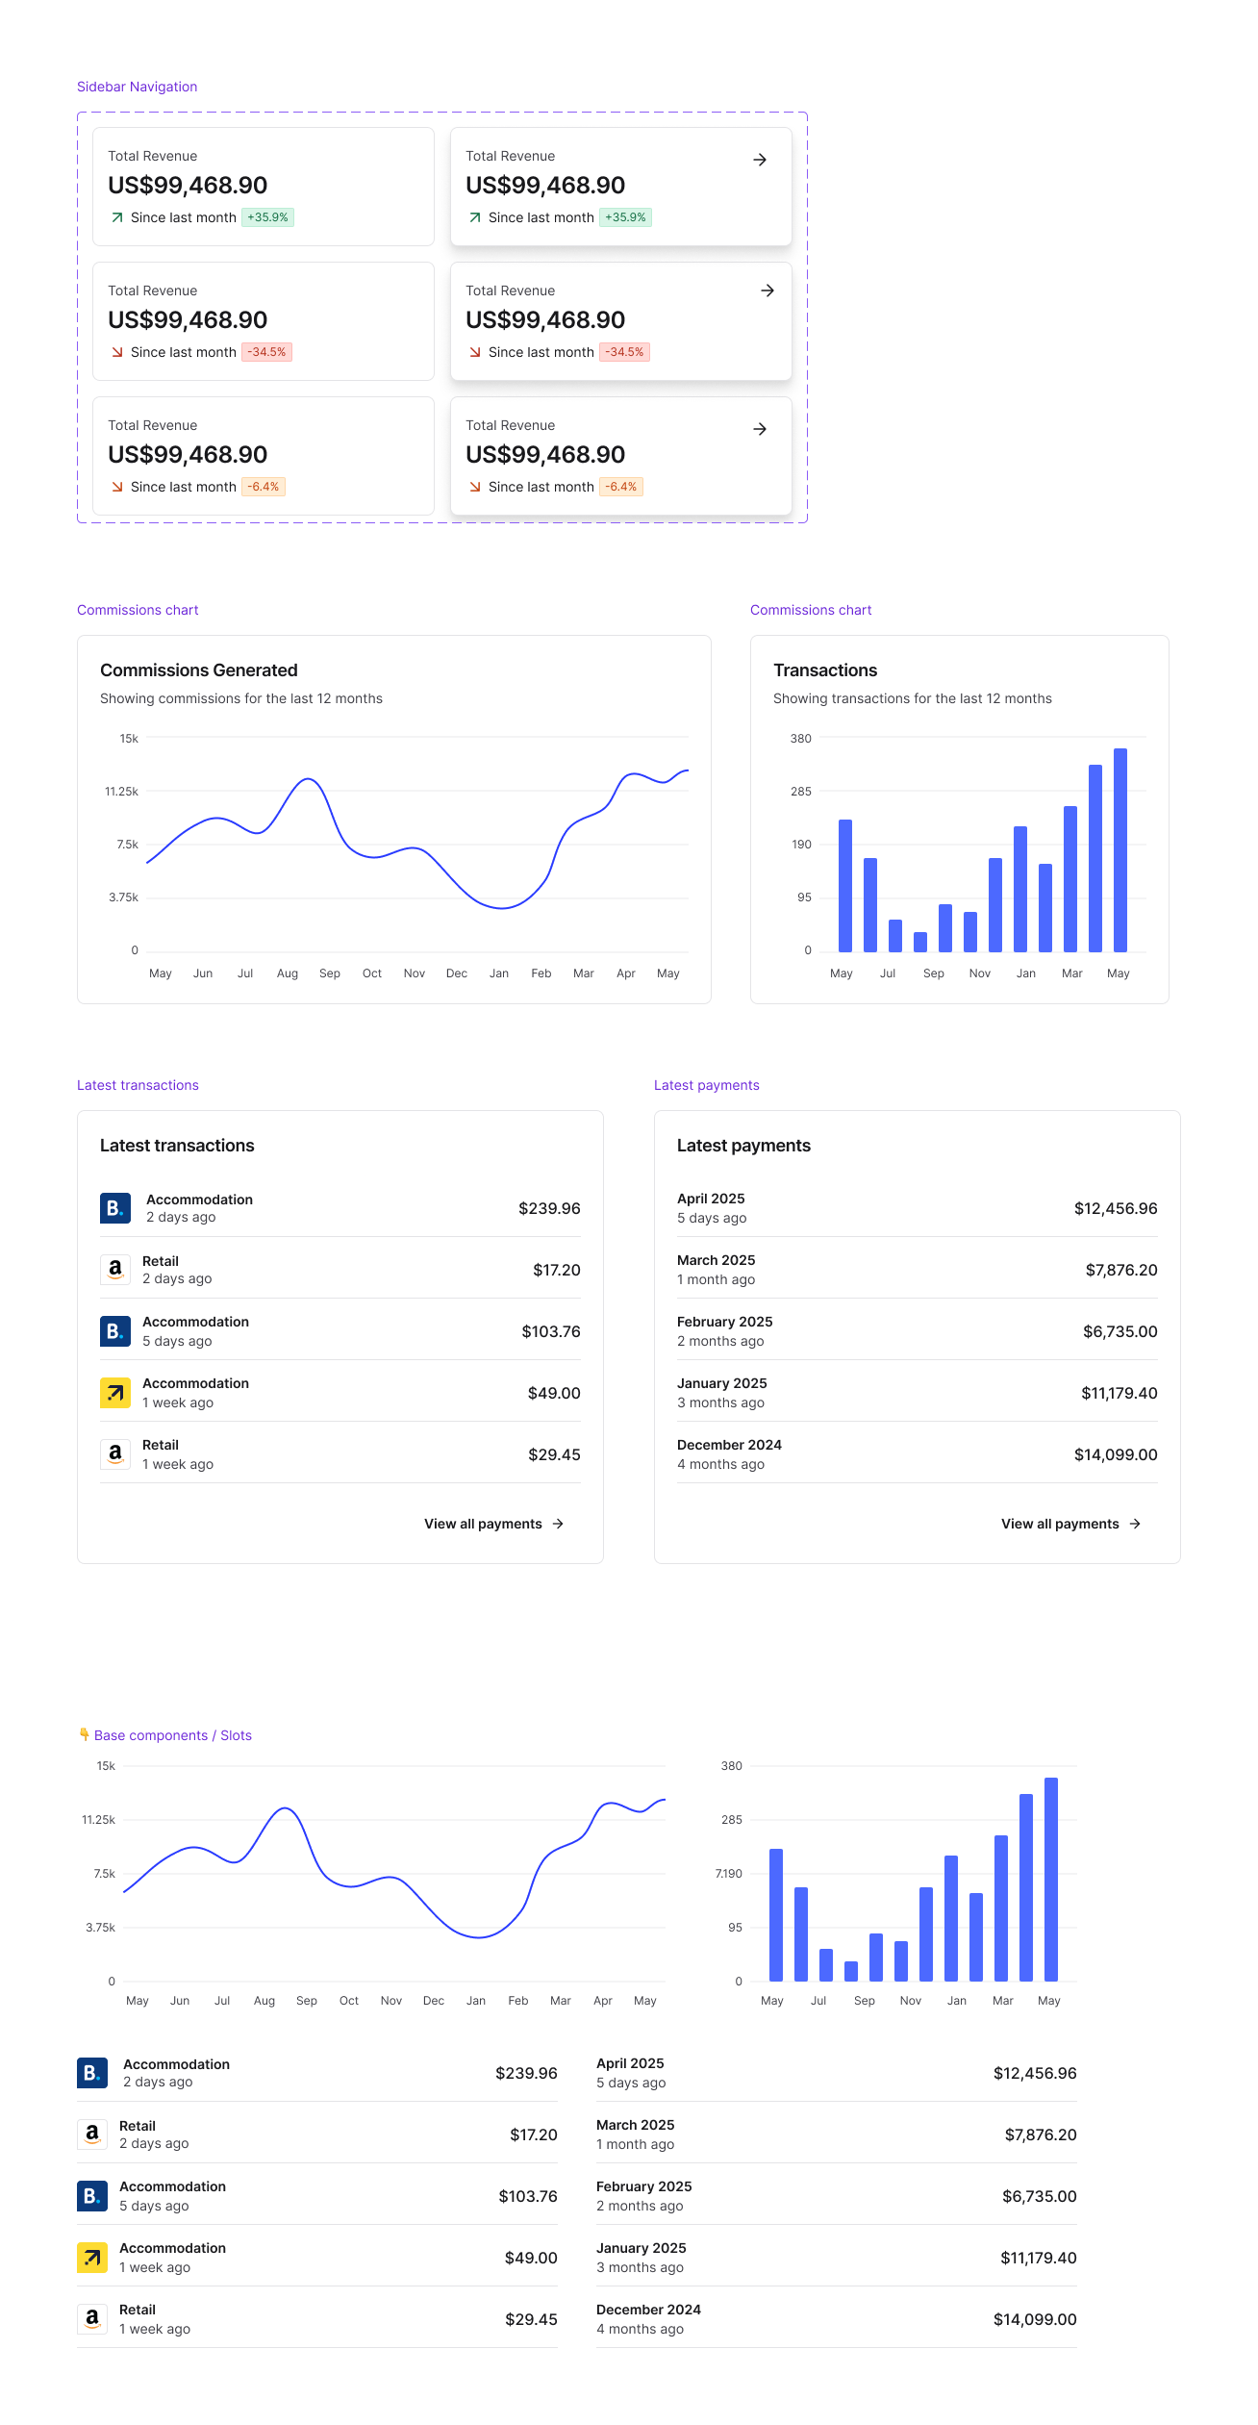1258x2425 pixels.
Task: Select December 2024 title in Latest payments card
Action: coord(729,1445)
